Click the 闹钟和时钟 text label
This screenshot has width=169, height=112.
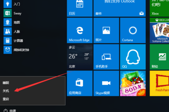pos(21,50)
